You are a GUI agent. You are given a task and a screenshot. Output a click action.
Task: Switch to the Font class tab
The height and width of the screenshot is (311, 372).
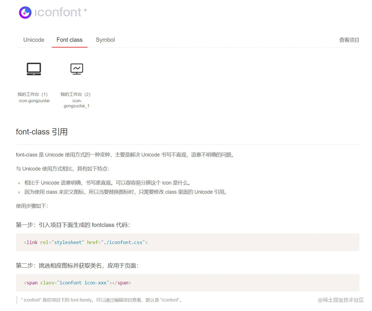coord(70,40)
